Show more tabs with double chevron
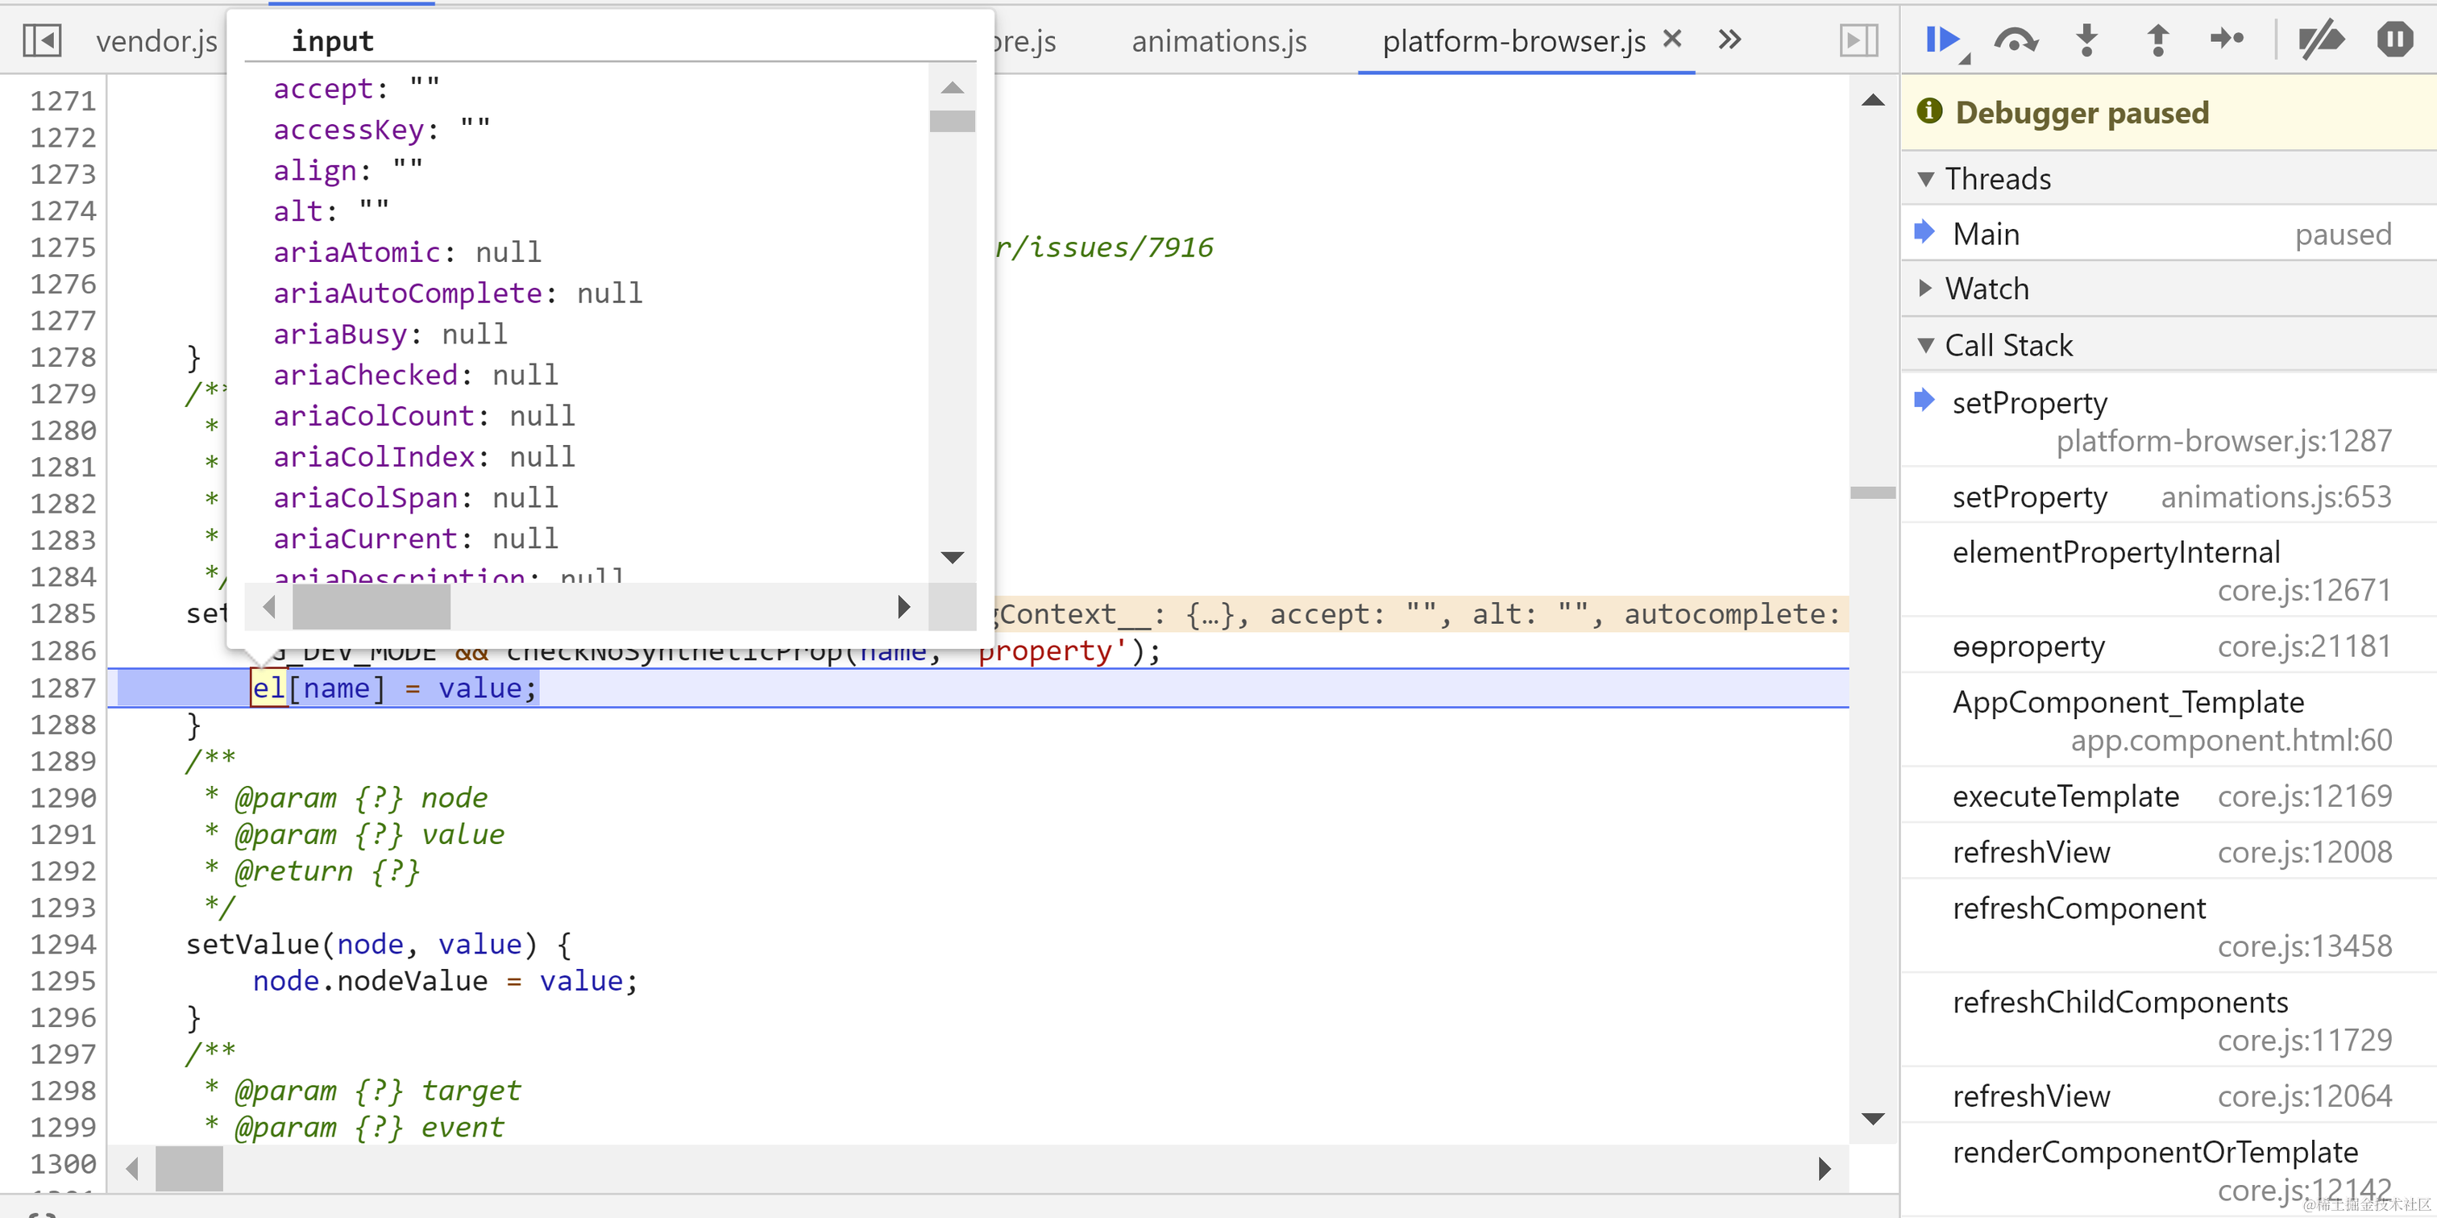This screenshot has width=2437, height=1218. coord(1729,39)
